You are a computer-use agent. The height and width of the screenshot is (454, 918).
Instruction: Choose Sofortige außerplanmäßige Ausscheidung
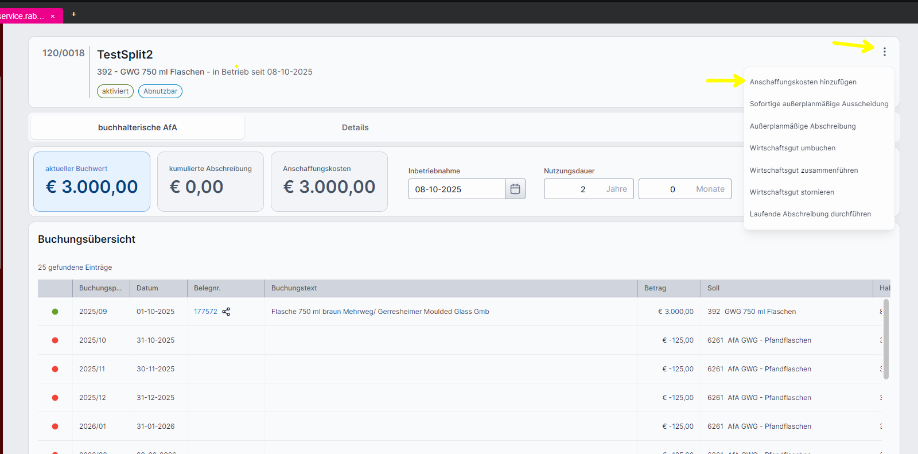click(819, 104)
